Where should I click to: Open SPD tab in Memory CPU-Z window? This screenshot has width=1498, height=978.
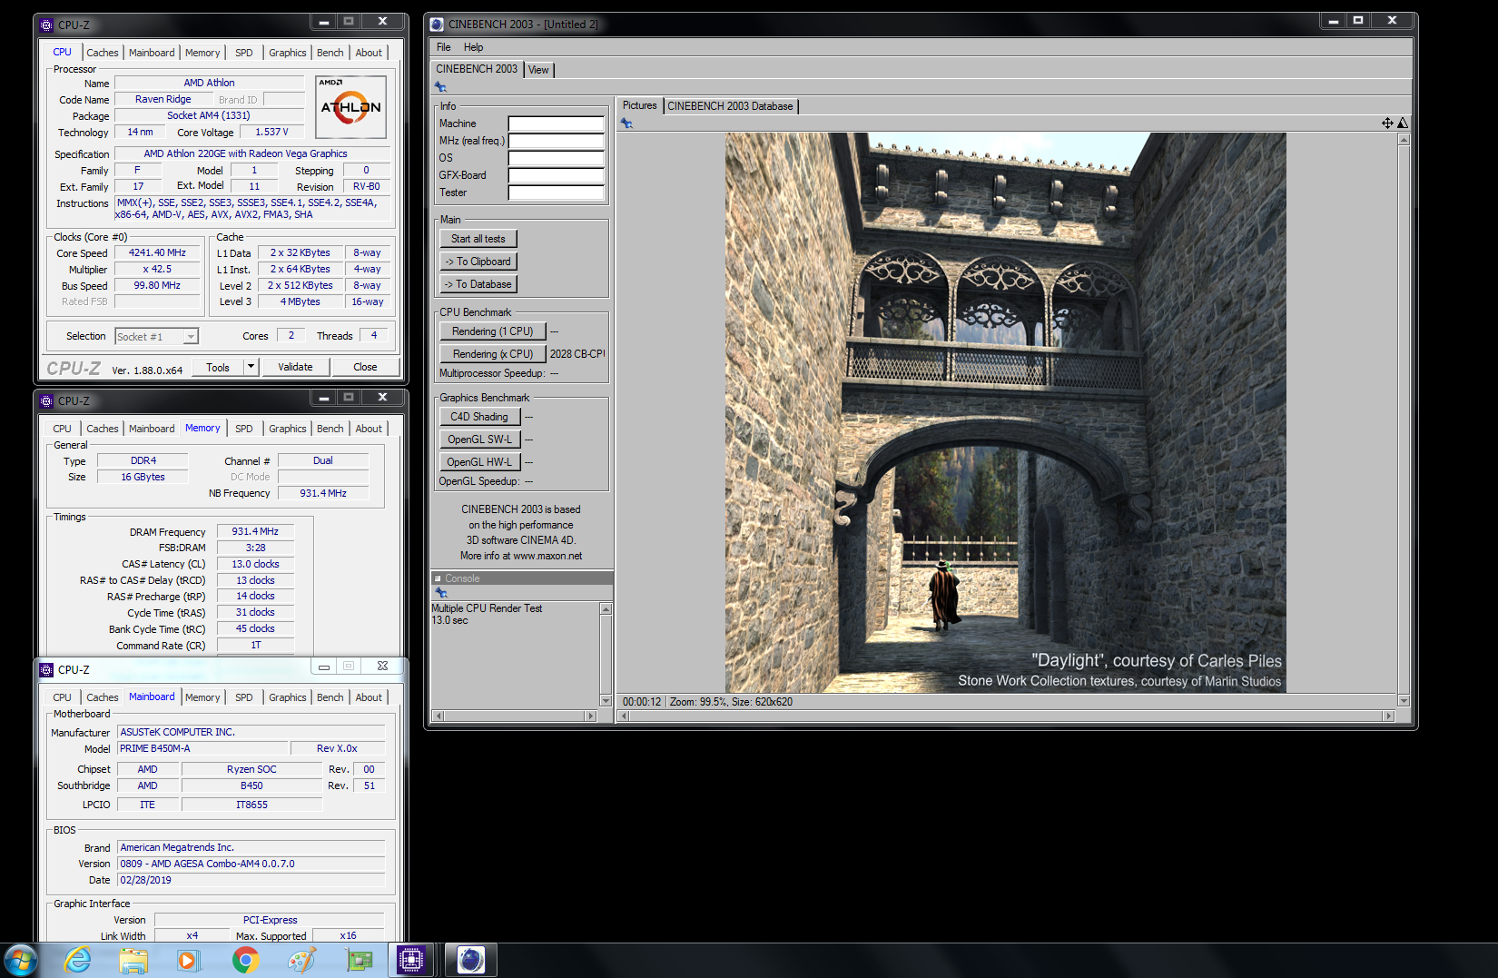pos(244,429)
